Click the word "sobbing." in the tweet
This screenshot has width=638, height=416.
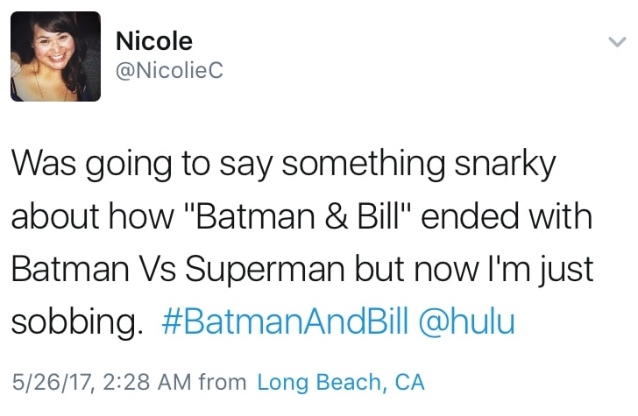(x=77, y=323)
